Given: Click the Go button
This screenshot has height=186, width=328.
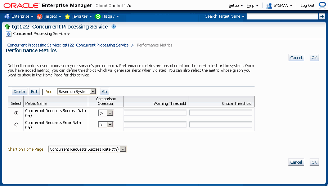Looking at the screenshot, I should [104, 92].
